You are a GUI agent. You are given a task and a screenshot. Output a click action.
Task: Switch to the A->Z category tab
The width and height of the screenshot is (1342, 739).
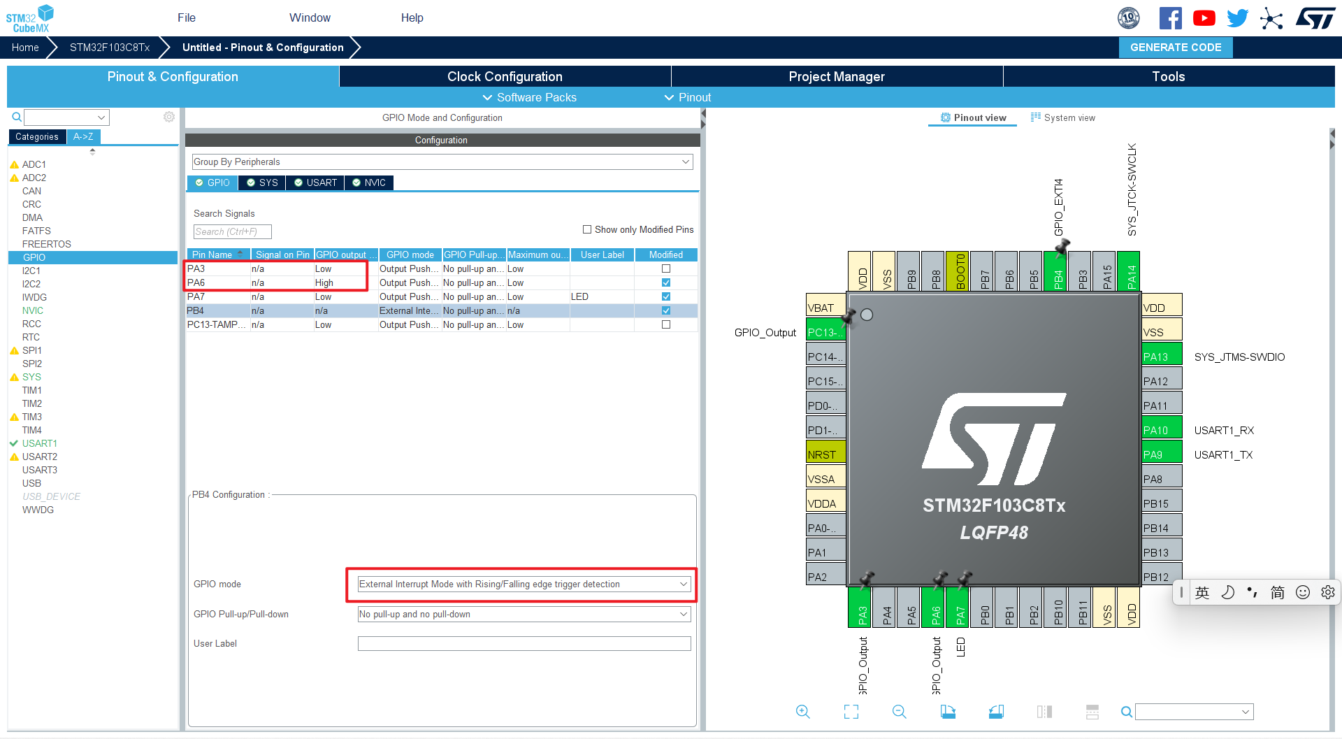[x=83, y=136]
